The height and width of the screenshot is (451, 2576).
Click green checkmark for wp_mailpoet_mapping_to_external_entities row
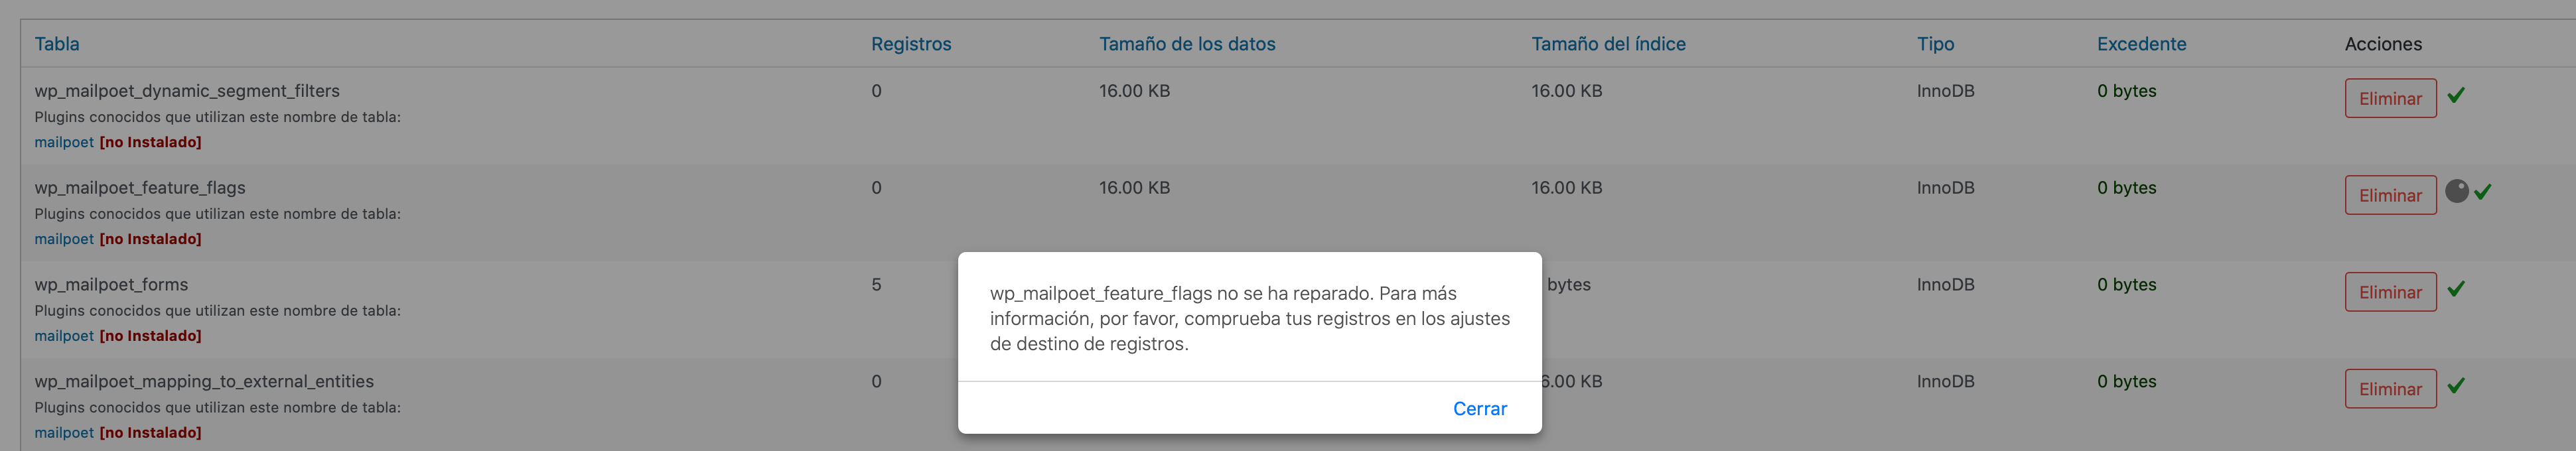point(2456,386)
